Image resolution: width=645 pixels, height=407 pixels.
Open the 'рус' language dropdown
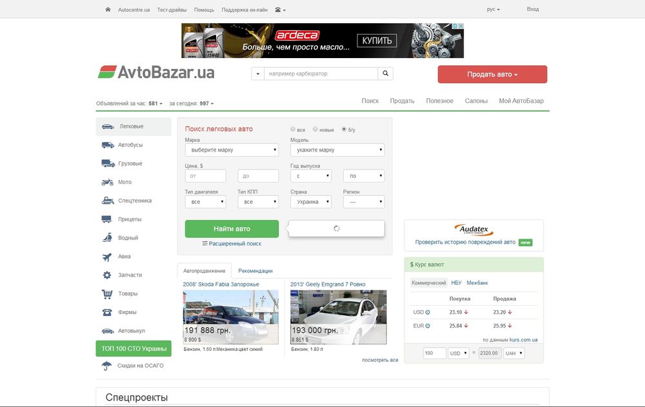(493, 9)
